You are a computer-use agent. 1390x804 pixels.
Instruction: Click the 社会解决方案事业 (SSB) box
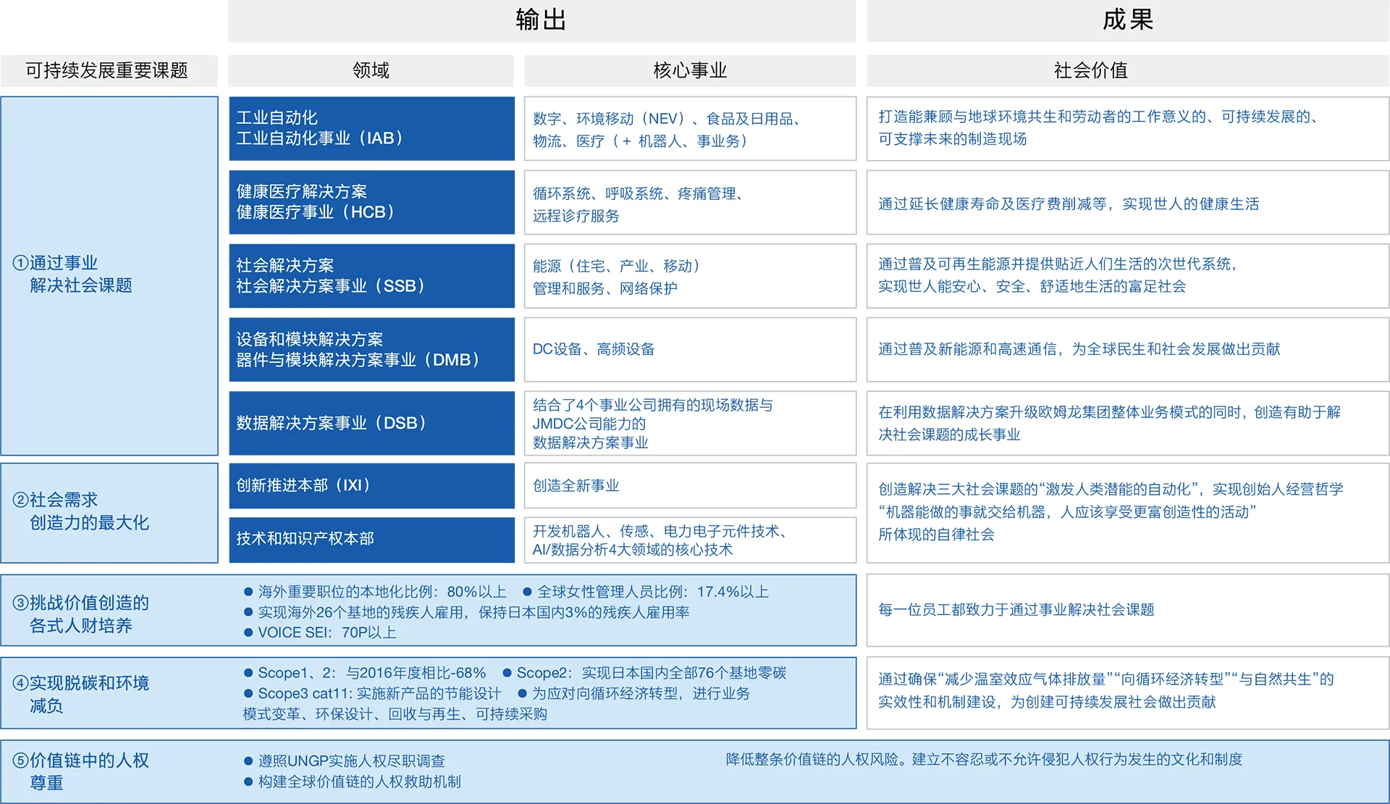[371, 276]
